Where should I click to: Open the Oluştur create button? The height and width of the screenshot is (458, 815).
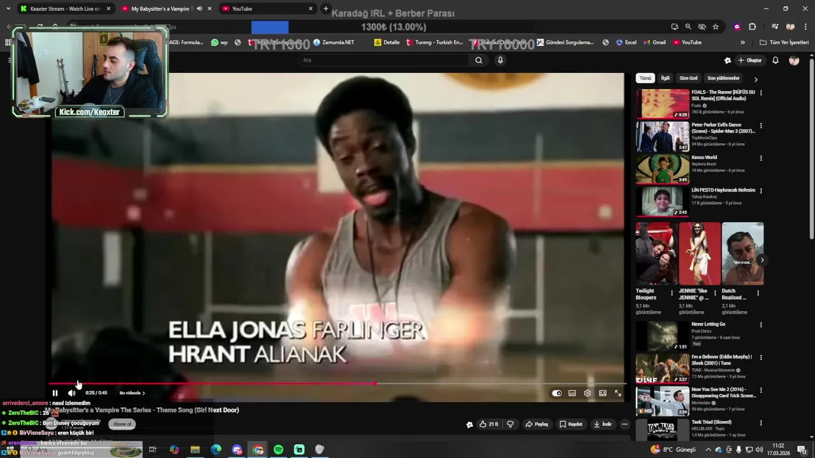[750, 60]
